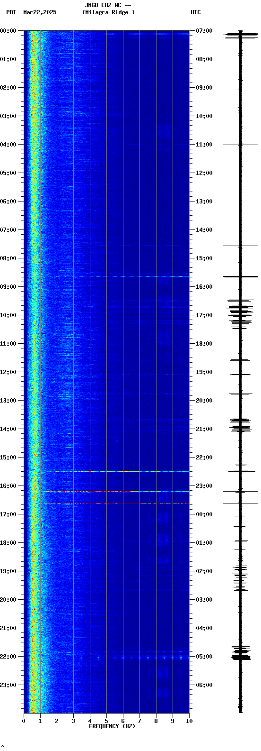Click the '22:00' PDT label on left axis
This screenshot has width=261, height=751.
pyautogui.click(x=8, y=657)
